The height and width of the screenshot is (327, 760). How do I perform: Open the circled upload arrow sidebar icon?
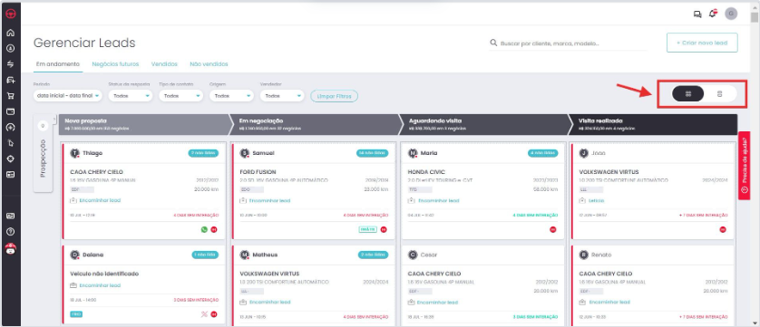[10, 128]
